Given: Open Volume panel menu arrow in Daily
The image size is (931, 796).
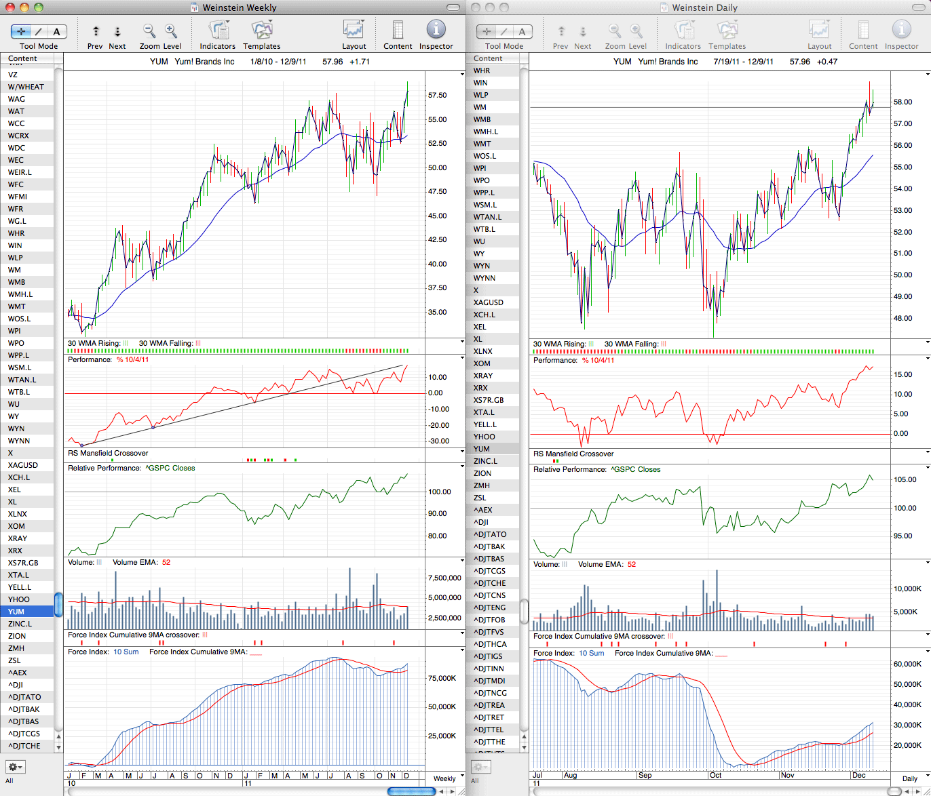Looking at the screenshot, I should [928, 563].
